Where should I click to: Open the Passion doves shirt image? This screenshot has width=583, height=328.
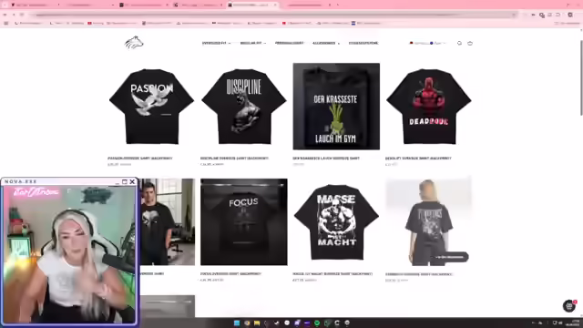coord(151,107)
